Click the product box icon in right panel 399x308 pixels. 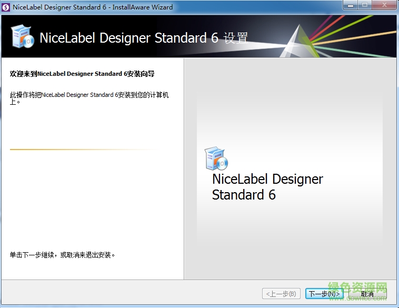coord(215,158)
